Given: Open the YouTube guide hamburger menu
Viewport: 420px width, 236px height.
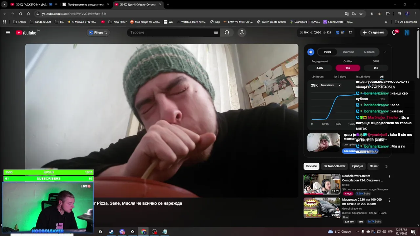Looking at the screenshot, I should tap(8, 32).
